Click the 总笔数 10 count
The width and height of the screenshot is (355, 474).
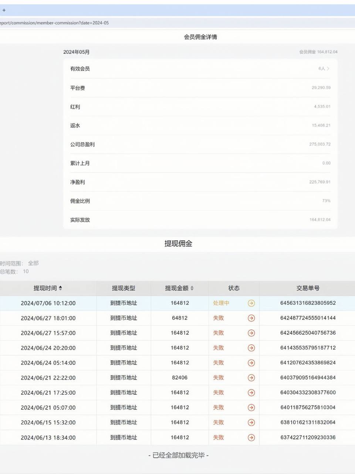26,271
